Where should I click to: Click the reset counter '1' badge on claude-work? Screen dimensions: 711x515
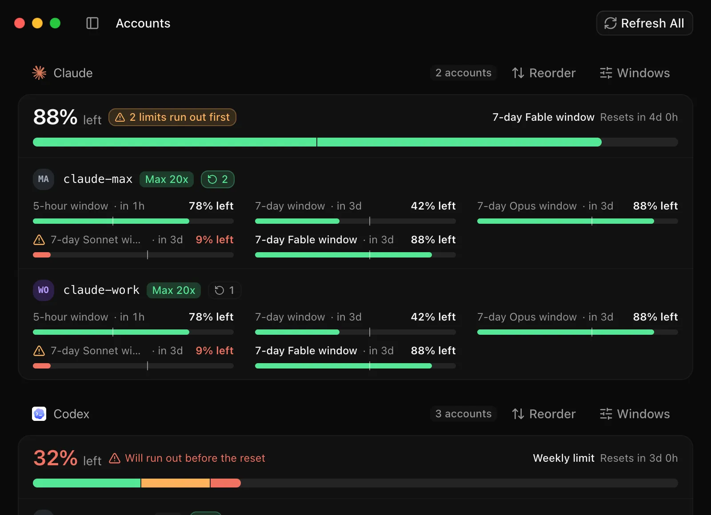(224, 290)
